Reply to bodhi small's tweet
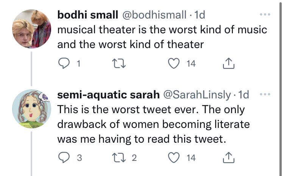Viewport: 284px width, 176px height. (64, 63)
